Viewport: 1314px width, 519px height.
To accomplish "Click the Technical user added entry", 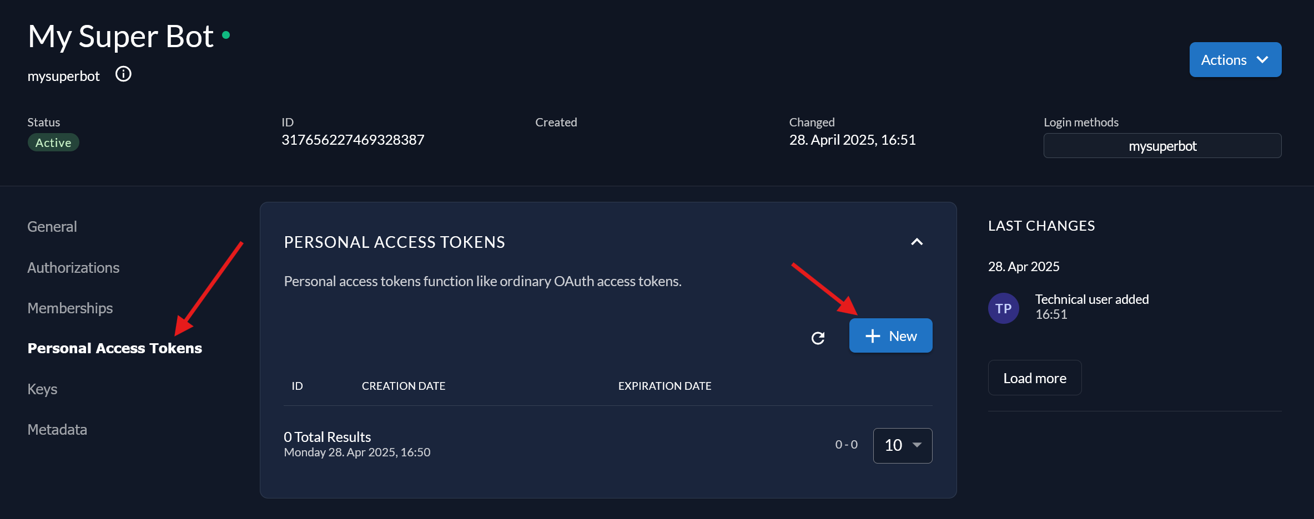I will coord(1091,299).
